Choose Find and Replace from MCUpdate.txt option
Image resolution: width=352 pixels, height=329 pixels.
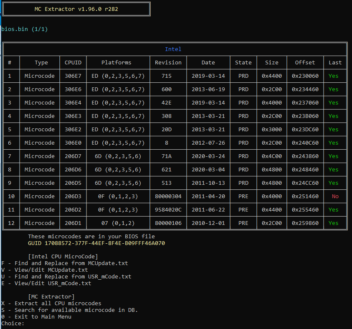pos(64,263)
